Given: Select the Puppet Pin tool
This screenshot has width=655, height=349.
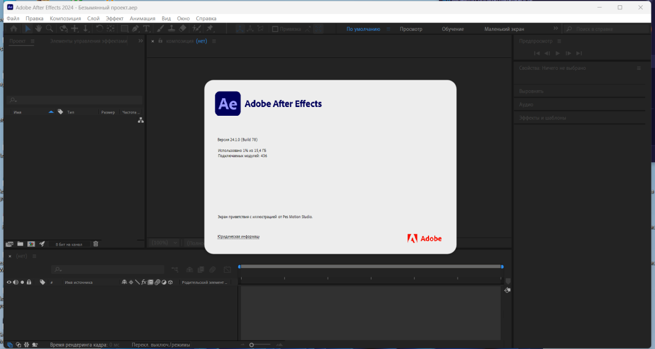Looking at the screenshot, I should tap(210, 29).
